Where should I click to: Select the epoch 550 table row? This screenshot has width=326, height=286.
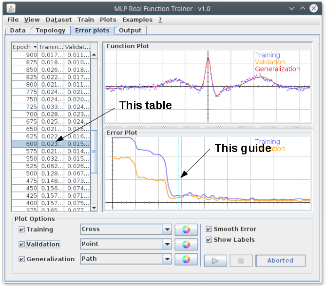51,158
